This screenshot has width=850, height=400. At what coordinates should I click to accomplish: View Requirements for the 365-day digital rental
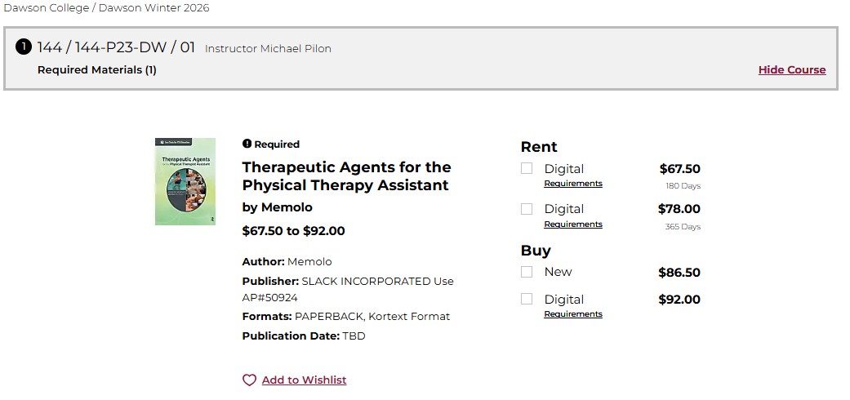pyautogui.click(x=572, y=224)
